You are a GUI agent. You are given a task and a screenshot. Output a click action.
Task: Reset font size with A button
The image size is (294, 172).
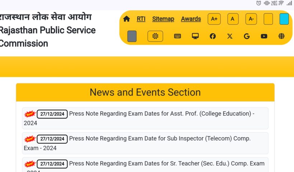click(233, 19)
